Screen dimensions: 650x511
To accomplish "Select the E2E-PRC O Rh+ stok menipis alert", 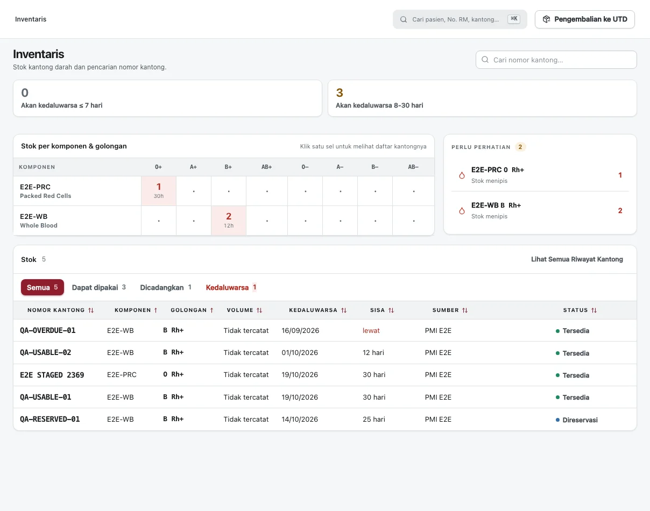I will tap(540, 175).
